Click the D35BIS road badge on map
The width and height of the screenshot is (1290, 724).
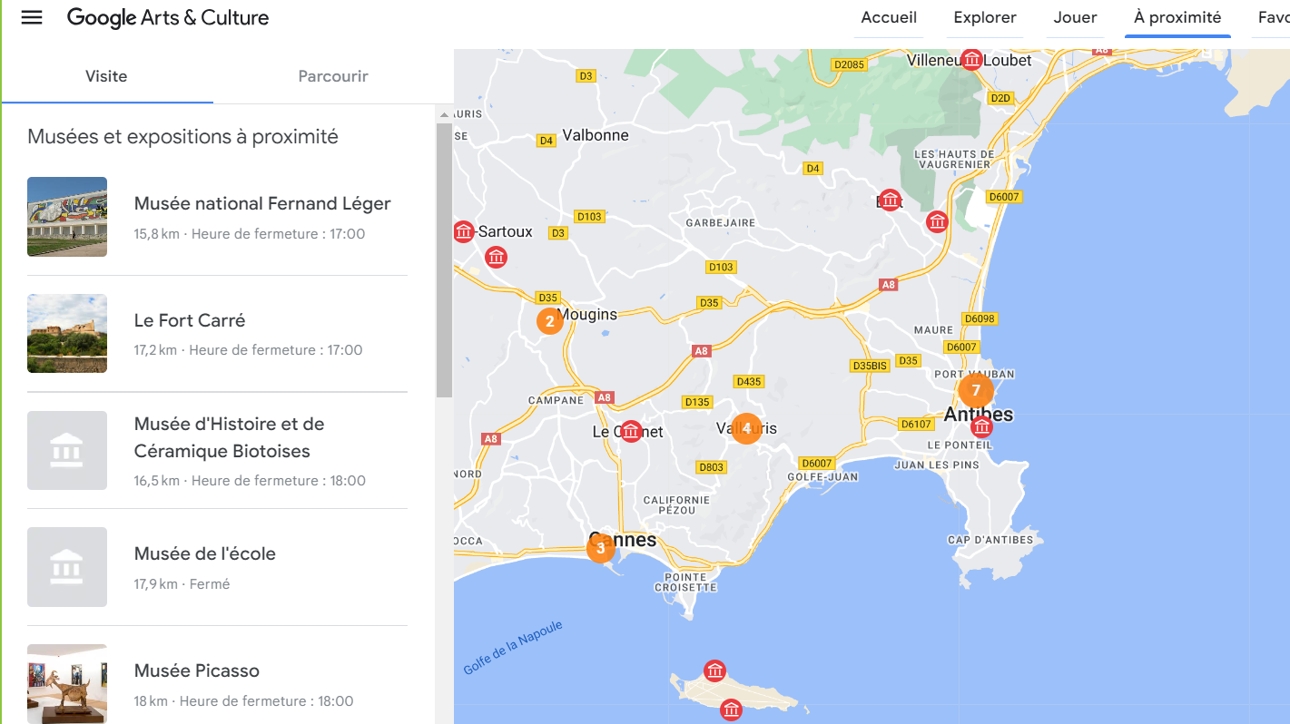870,366
